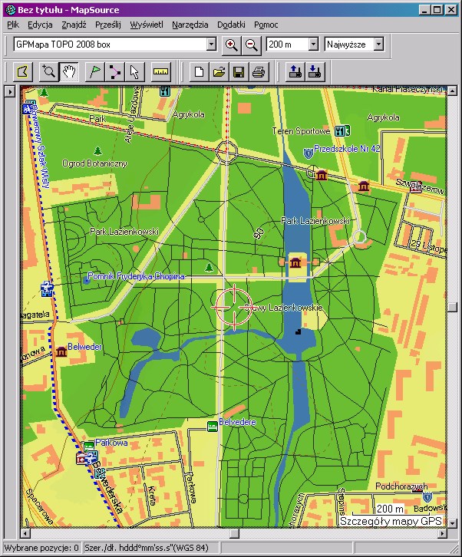Open the Prześlij menu

[108, 25]
